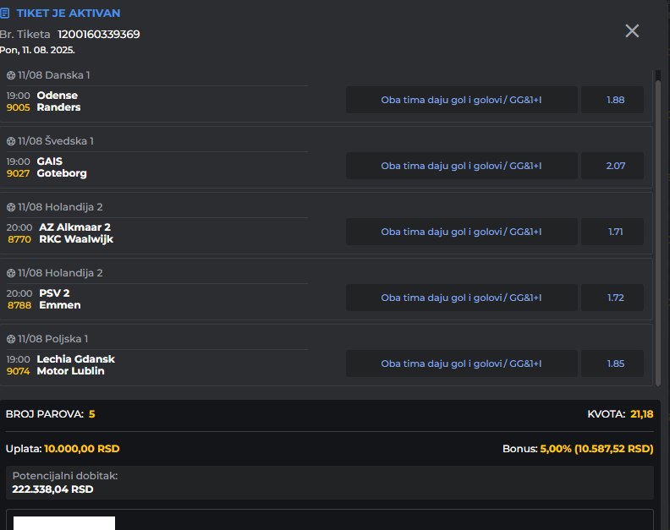Click the 2.07 odds button
This screenshot has height=530, width=670.
point(615,166)
